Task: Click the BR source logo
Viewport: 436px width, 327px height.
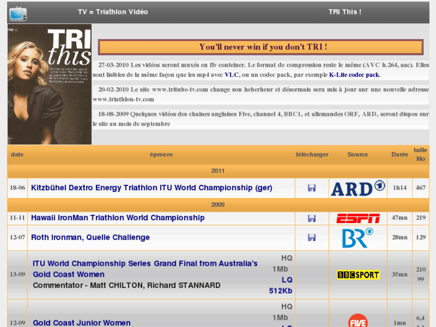Action: point(358,238)
